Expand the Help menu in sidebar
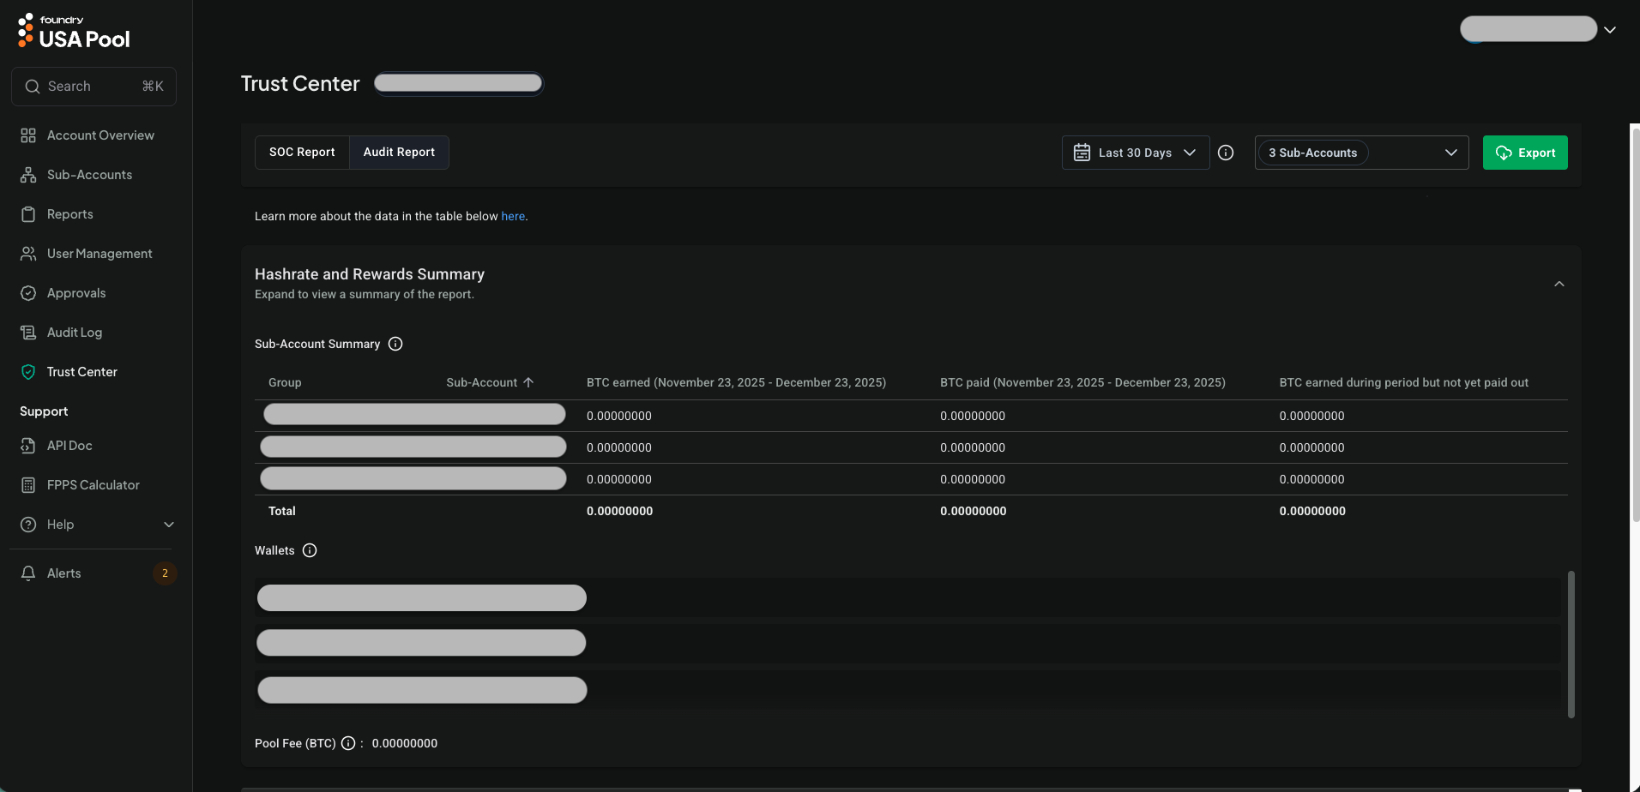The image size is (1640, 792). tap(169, 525)
